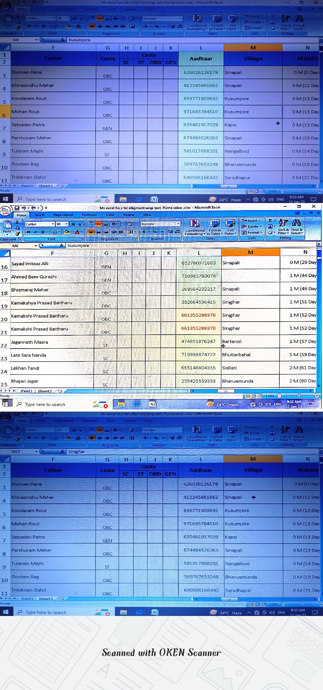Toggle Italic in the rows 16-25 Excel window
This screenshot has height=690, width=323.
click(36, 232)
